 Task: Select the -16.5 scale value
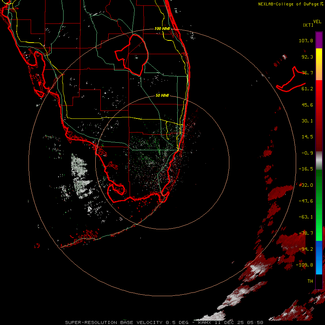306,169
